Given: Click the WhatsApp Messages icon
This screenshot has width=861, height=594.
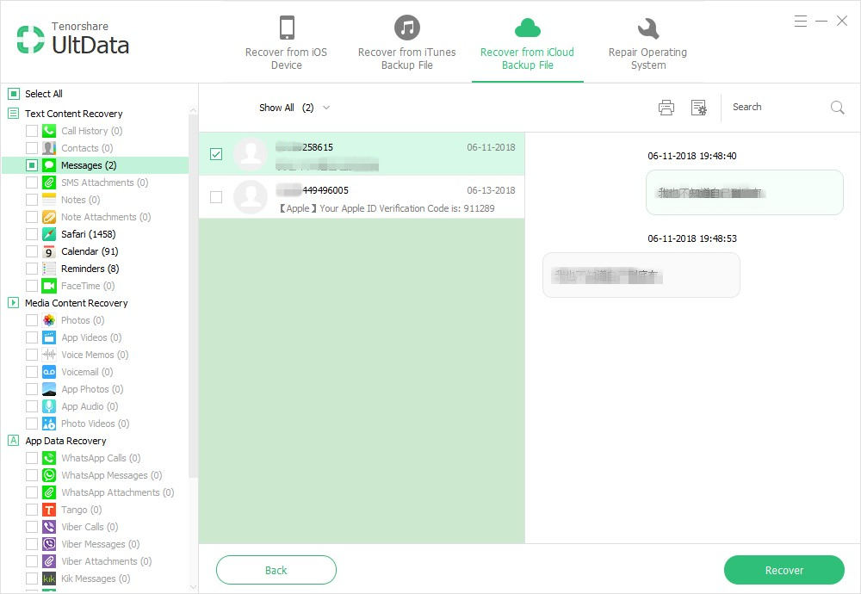Looking at the screenshot, I should (x=49, y=475).
